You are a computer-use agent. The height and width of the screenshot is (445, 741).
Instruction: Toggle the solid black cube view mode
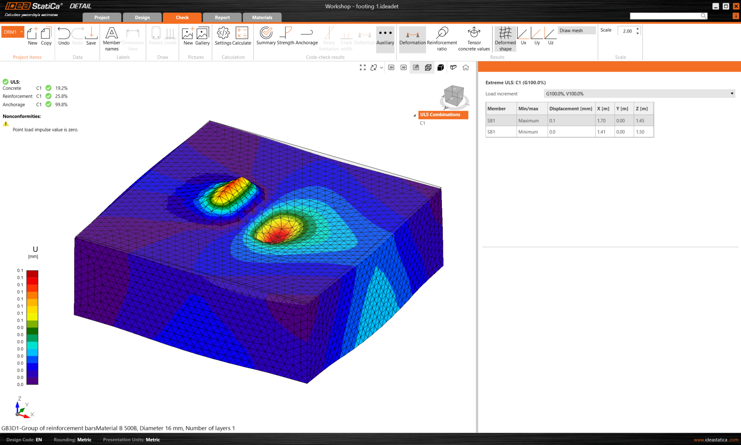coord(441,67)
